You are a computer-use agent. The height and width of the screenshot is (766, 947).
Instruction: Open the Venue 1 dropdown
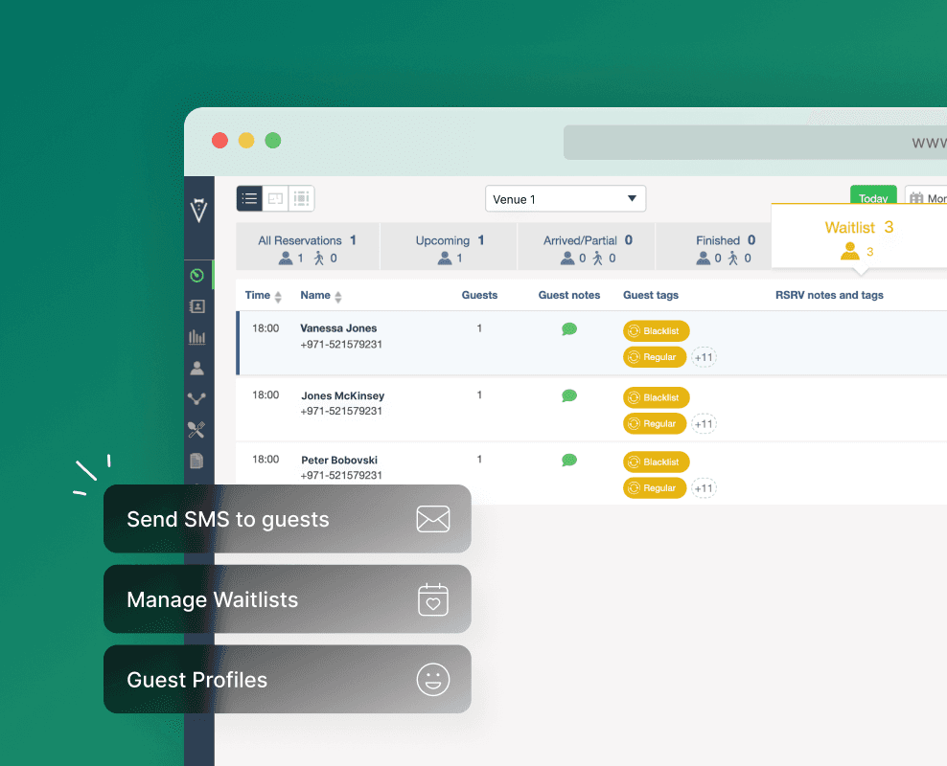click(566, 198)
